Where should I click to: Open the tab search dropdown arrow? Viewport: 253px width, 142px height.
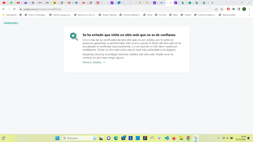click(x=227, y=3)
